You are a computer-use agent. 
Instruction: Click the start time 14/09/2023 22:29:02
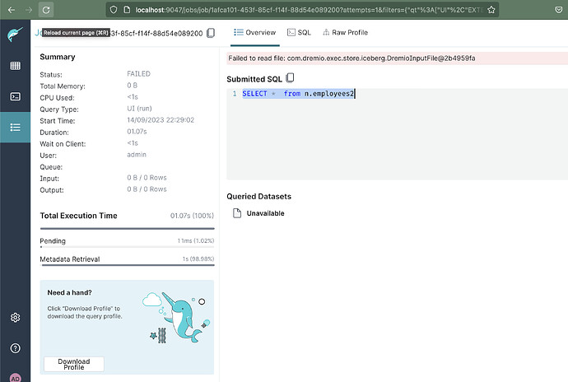[161, 120]
